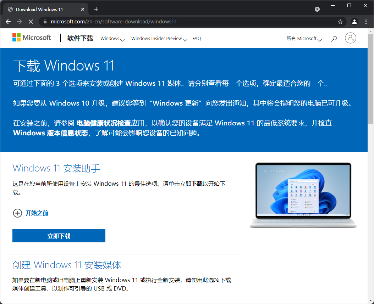Click the Microsoft account sign-in icon
Viewport: 374px width, 304px height.
(x=350, y=38)
